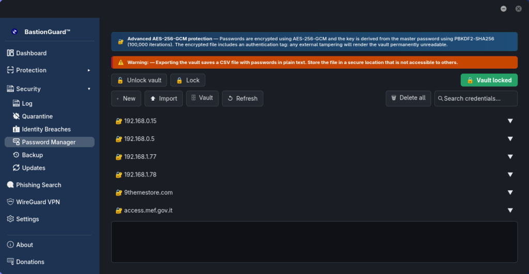
Task: Click the Delete all button
Action: point(408,98)
